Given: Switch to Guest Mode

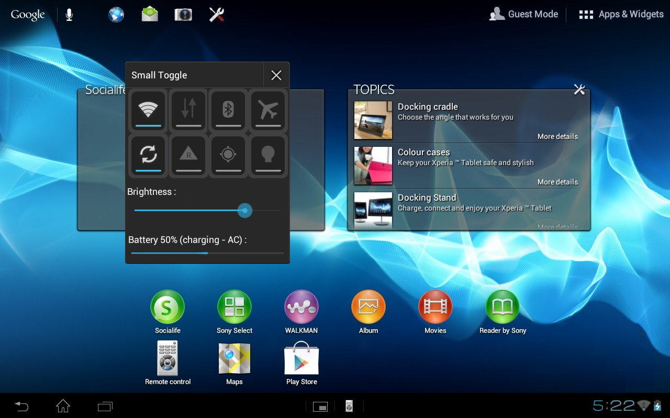Looking at the screenshot, I should 524,14.
